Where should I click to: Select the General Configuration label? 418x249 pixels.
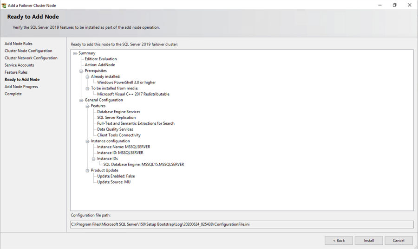click(x=104, y=100)
